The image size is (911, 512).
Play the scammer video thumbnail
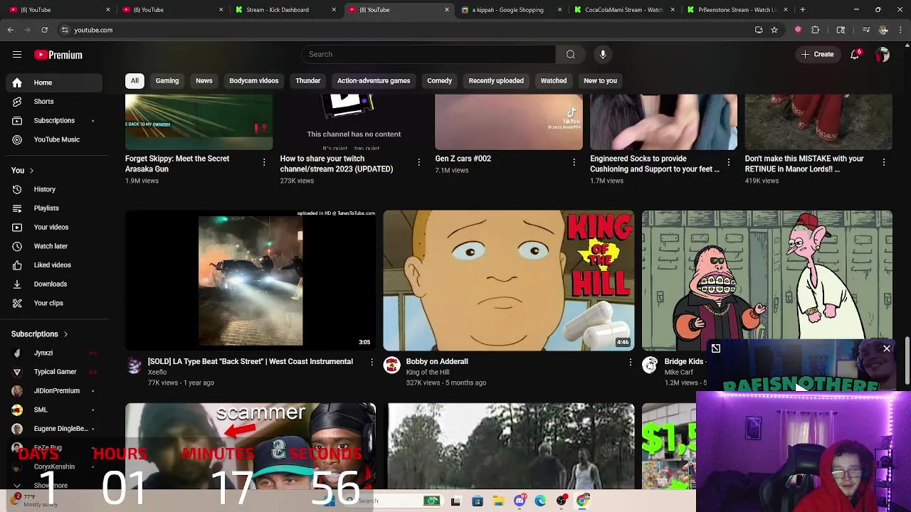point(251,446)
